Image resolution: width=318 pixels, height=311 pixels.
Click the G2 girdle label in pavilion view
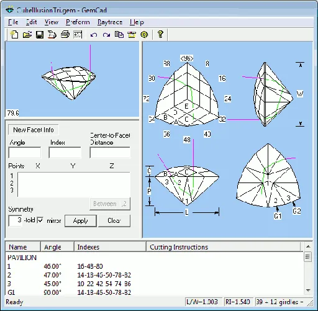[296, 211]
